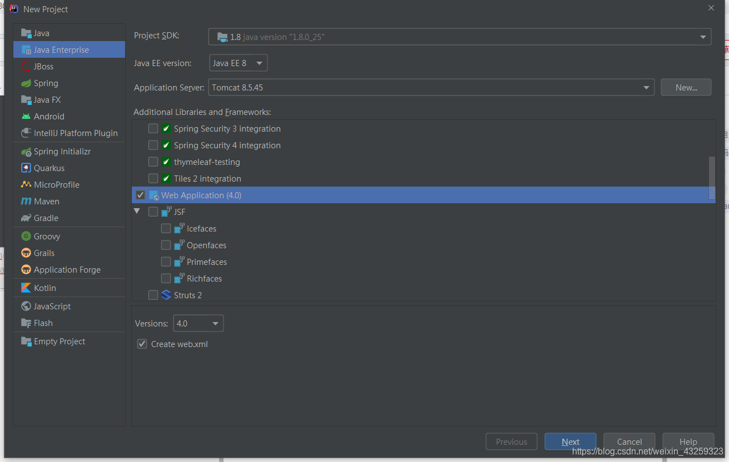Click the Java Enterprise icon

tap(26, 50)
